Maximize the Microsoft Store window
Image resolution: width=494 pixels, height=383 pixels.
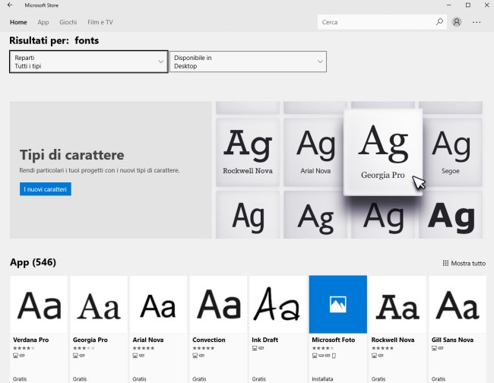tap(468, 5)
